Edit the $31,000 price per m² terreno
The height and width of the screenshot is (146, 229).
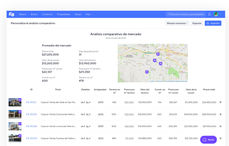click(x=130, y=138)
